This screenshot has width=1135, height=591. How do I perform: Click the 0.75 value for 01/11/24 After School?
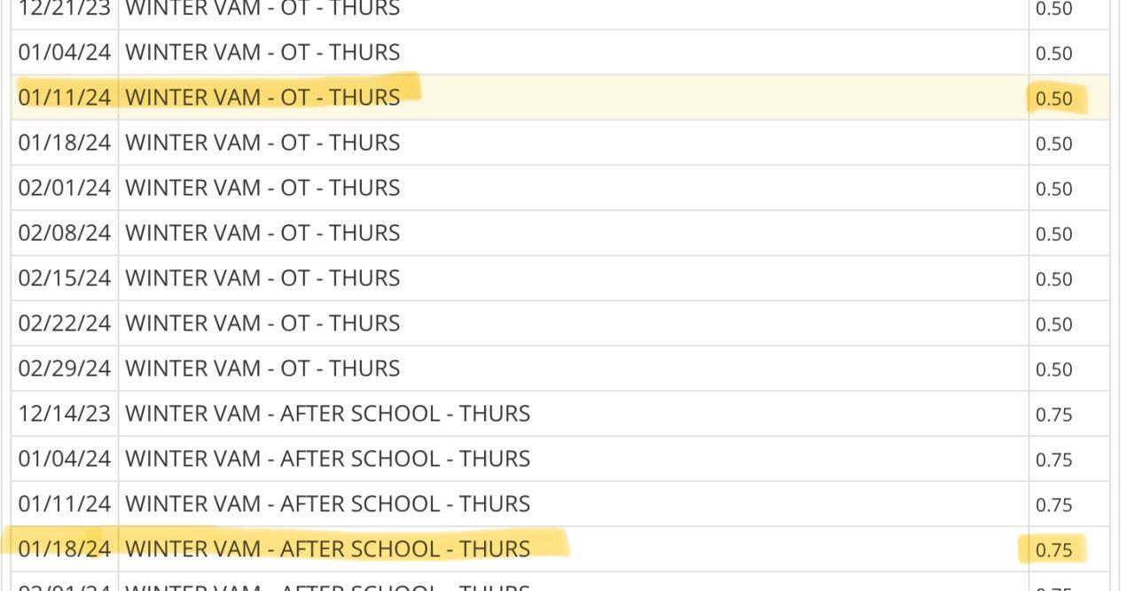(x=1053, y=505)
